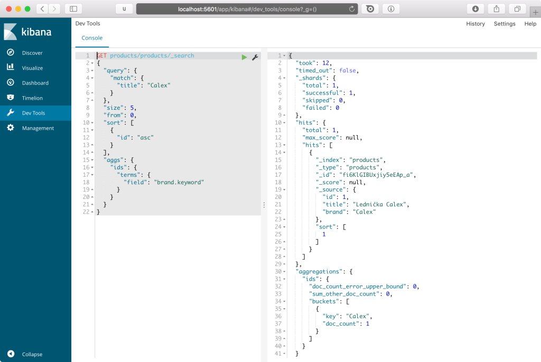The image size is (541, 362).
Task: Open a new tab with plus button
Action: (536, 13)
